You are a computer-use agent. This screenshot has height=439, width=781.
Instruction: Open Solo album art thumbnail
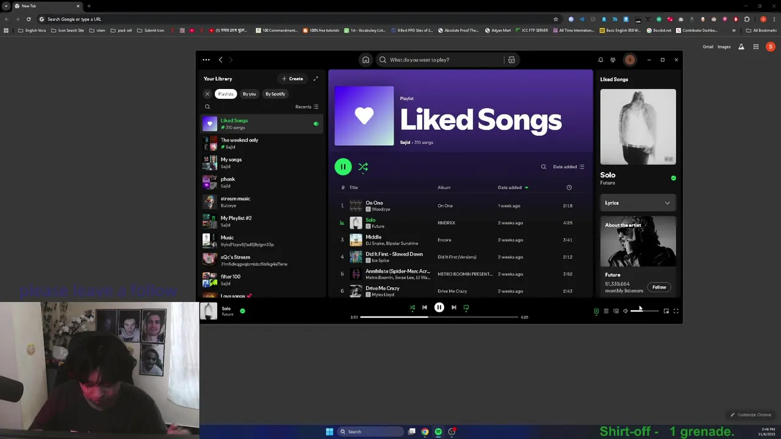(x=209, y=311)
